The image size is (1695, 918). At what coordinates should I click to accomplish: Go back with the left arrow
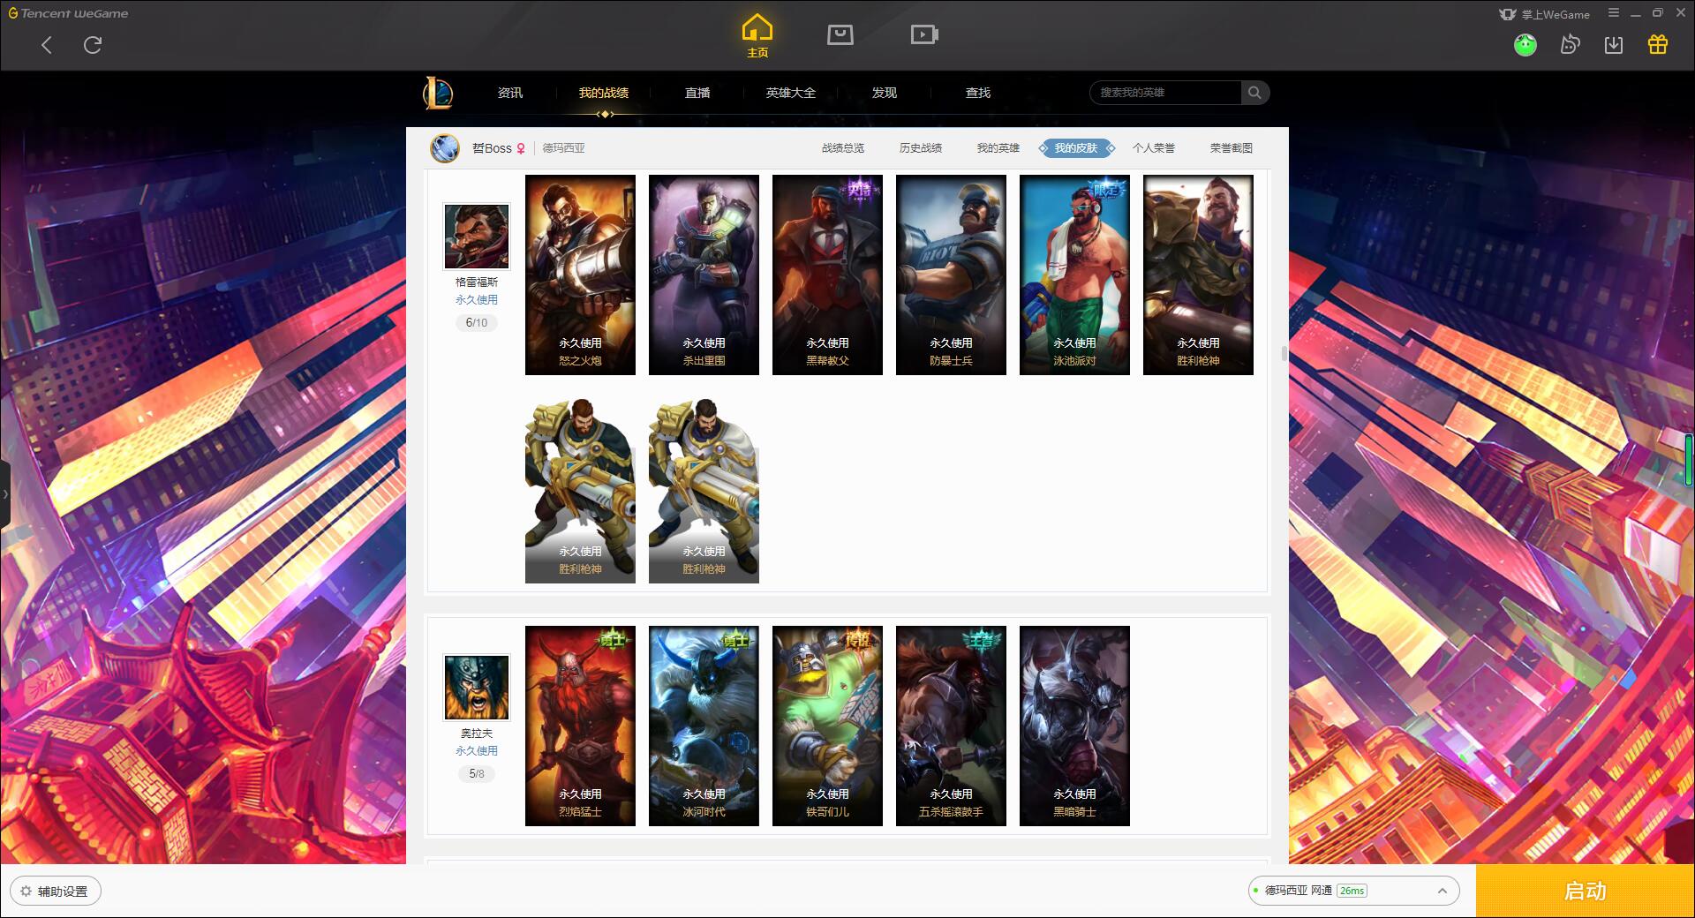tap(47, 45)
